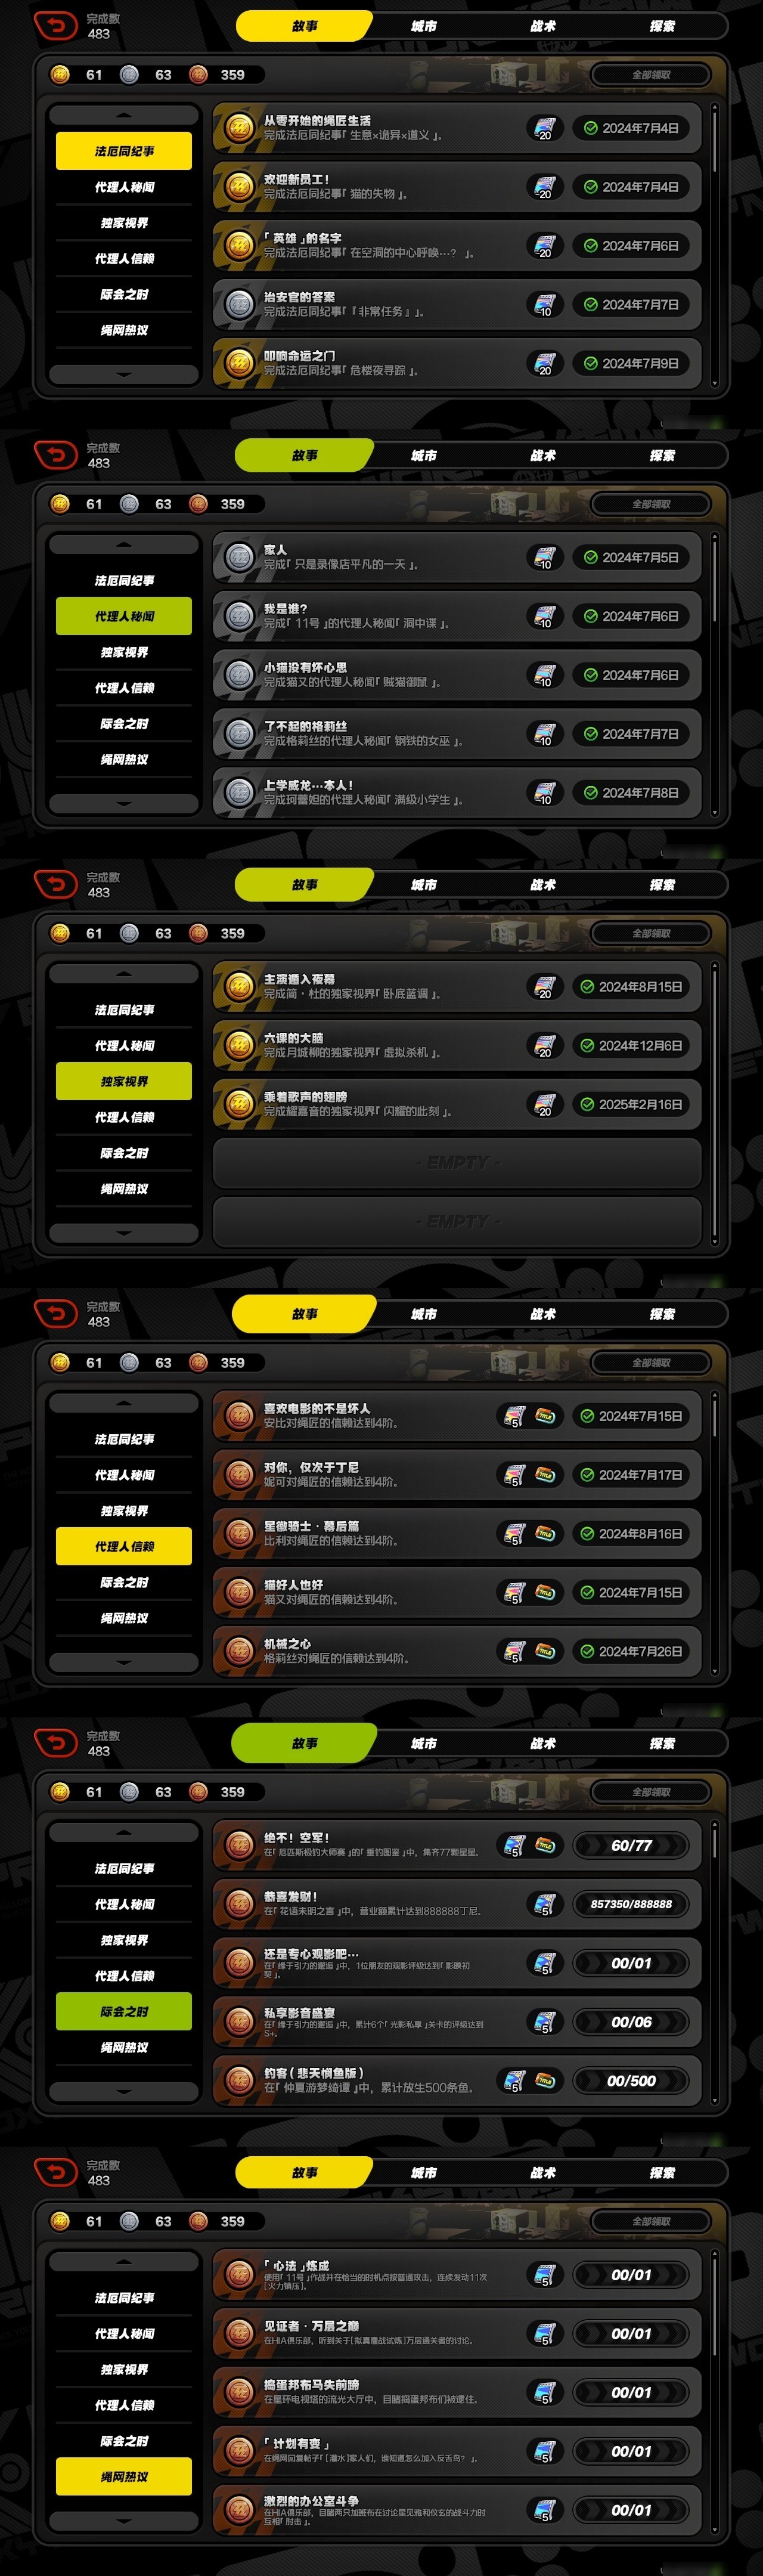The height and width of the screenshot is (2576, 763).
Task: Select the highlighted 代理人秘闻 category
Action: pos(124,616)
